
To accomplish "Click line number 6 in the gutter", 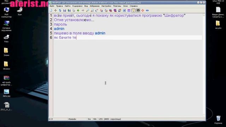I will 51,38.
